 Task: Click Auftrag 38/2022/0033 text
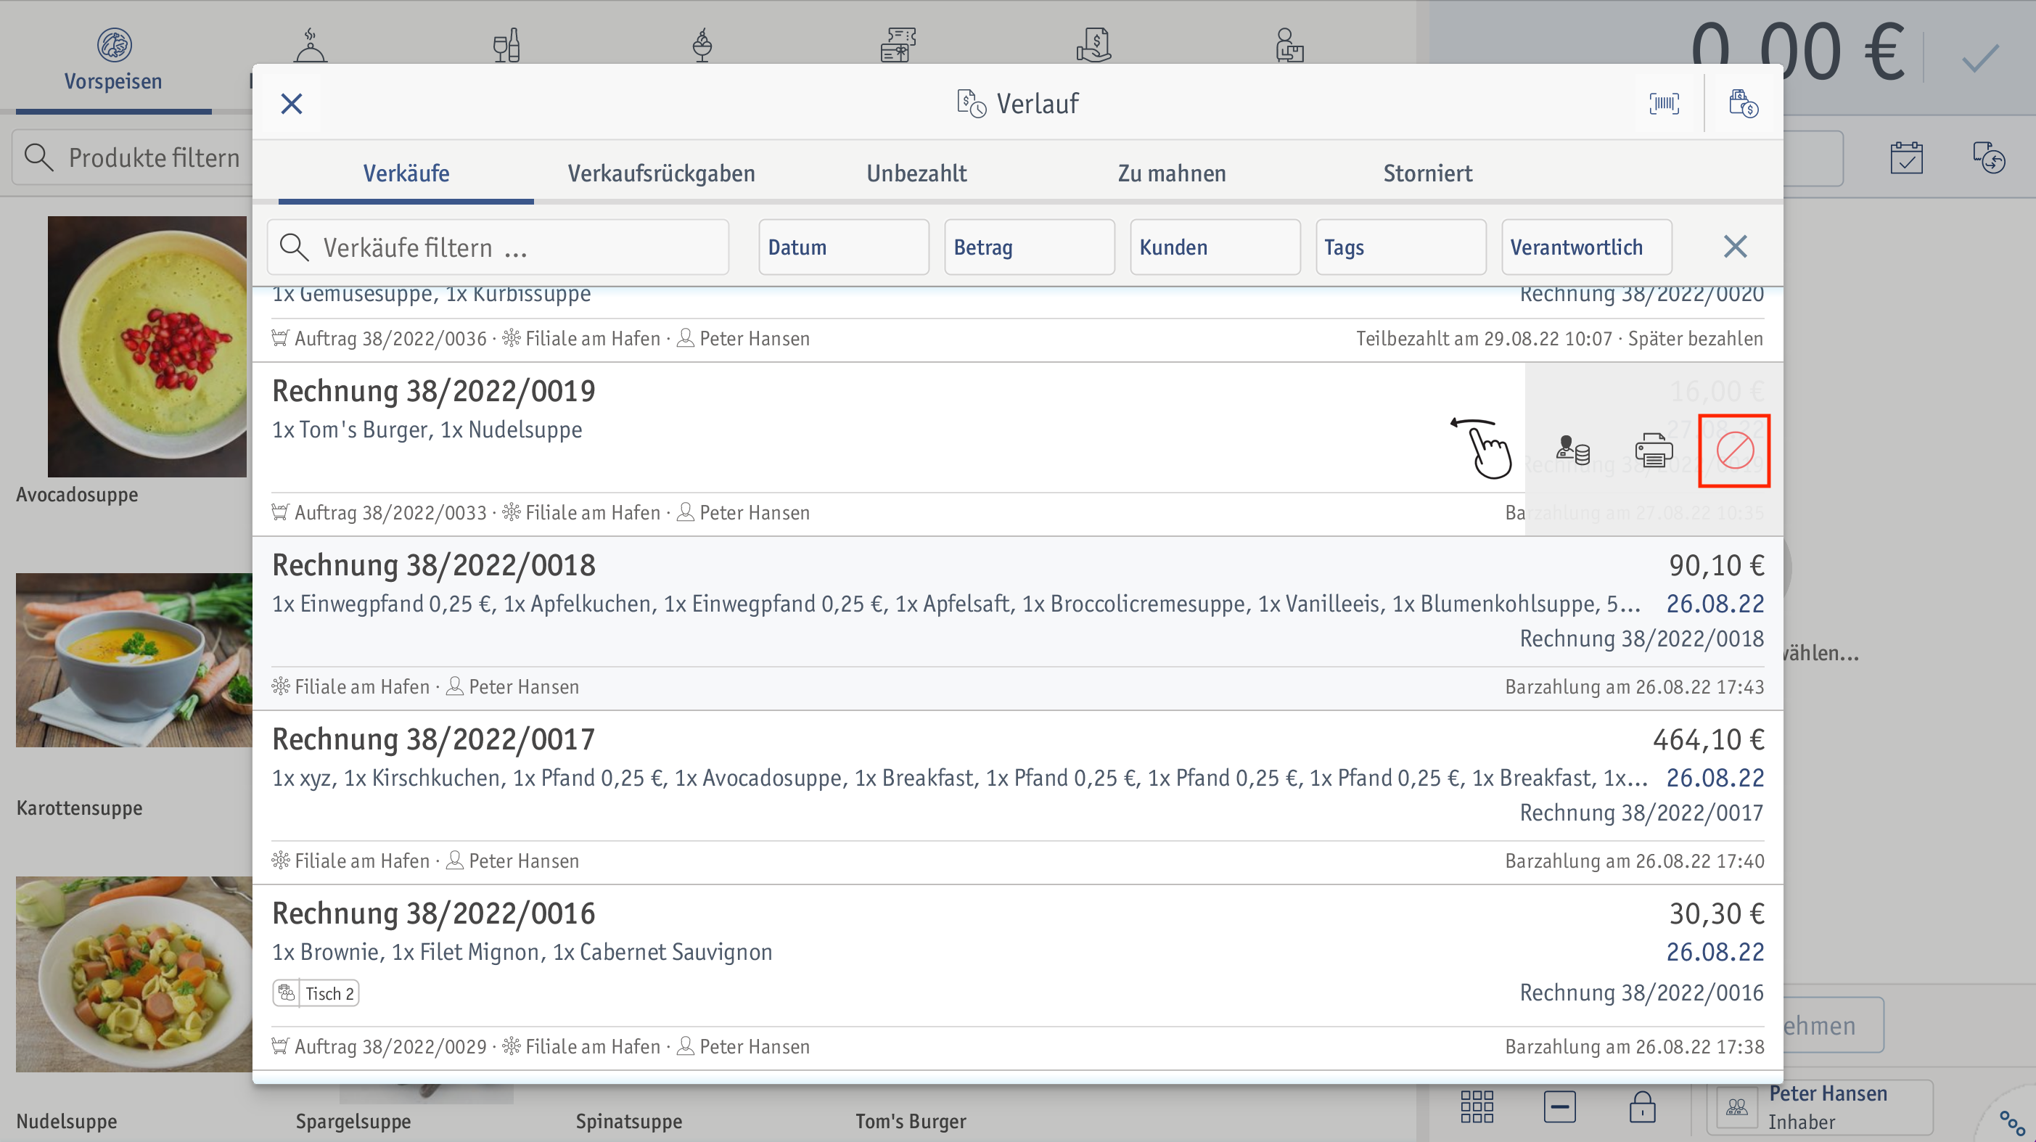point(390,513)
